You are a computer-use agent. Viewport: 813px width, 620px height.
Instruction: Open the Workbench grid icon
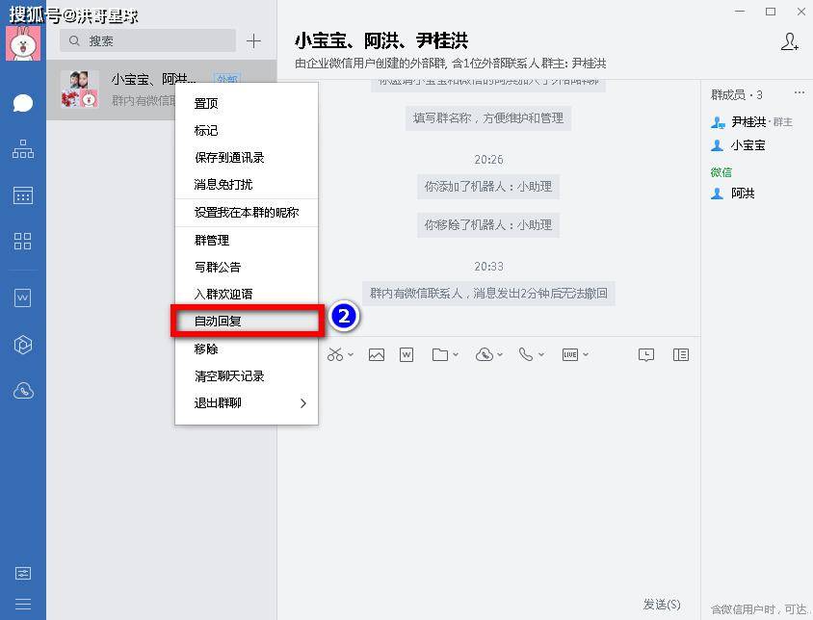(23, 242)
